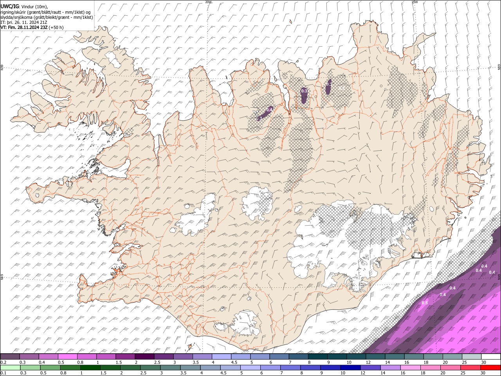Click the 'VT: Fim. 28.11.2024 23Z (+50 h)' line
The image size is (501, 376).
pyautogui.click(x=32, y=27)
